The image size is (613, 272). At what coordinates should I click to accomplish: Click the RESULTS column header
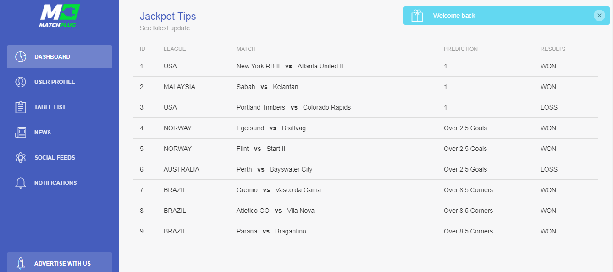[x=553, y=49]
